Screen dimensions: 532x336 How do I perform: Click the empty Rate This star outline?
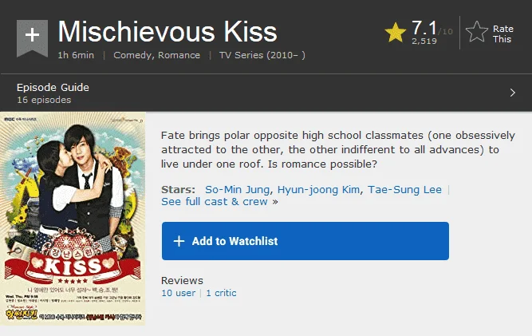[477, 32]
